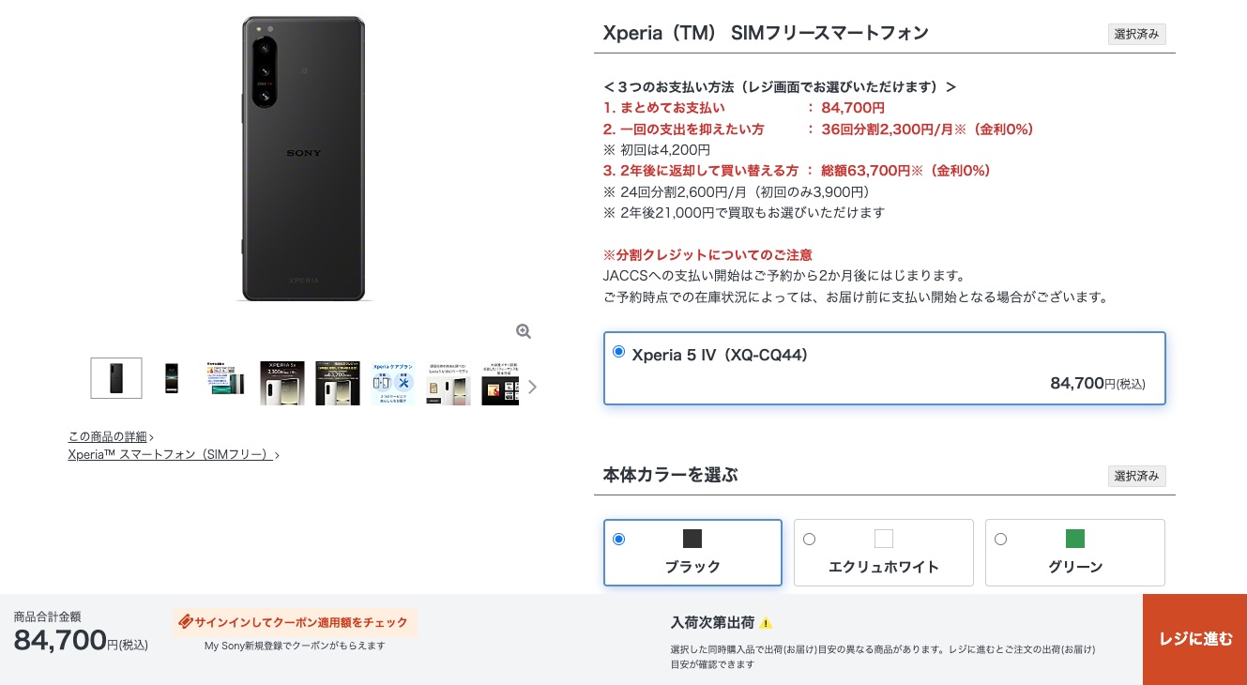This screenshot has height=685, width=1247.
Task: Expand この商品の詳細 link arrow
Action: (151, 437)
